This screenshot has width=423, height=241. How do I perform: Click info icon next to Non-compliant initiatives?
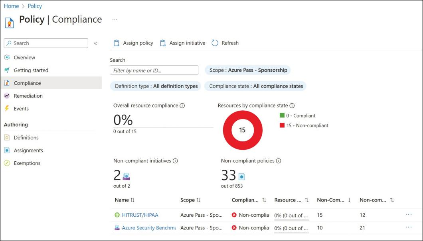175,161
